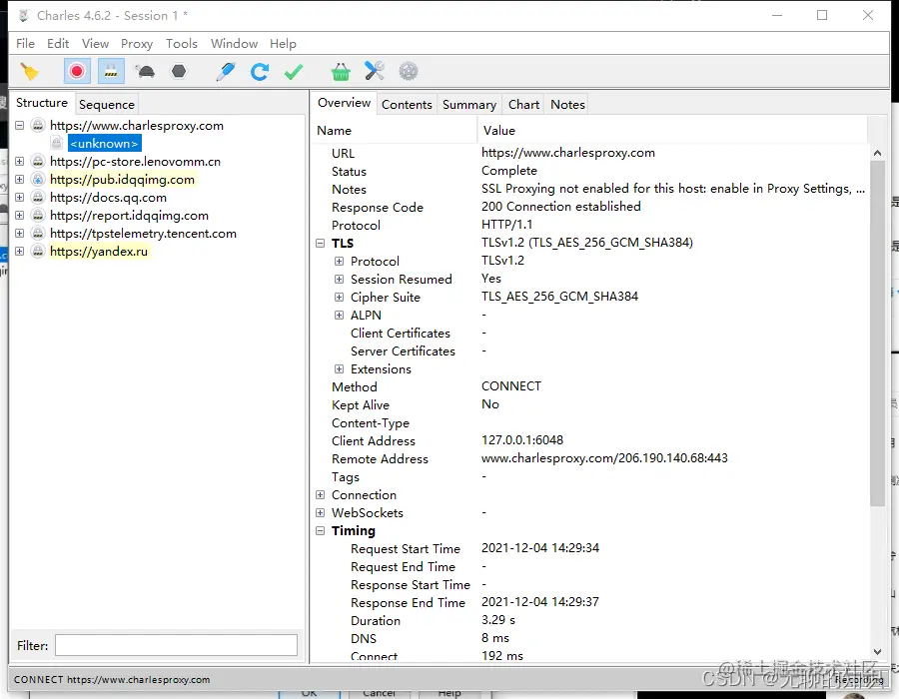Switch to the Sequence tab
899x699 pixels.
tap(107, 104)
